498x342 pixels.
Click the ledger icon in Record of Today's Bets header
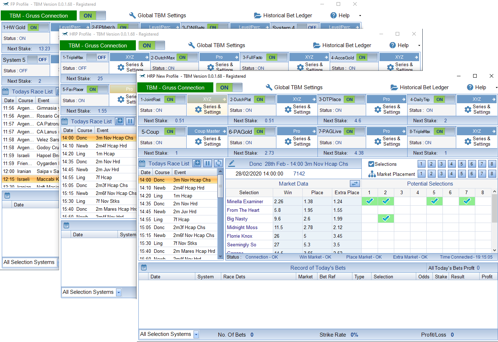coord(144,268)
